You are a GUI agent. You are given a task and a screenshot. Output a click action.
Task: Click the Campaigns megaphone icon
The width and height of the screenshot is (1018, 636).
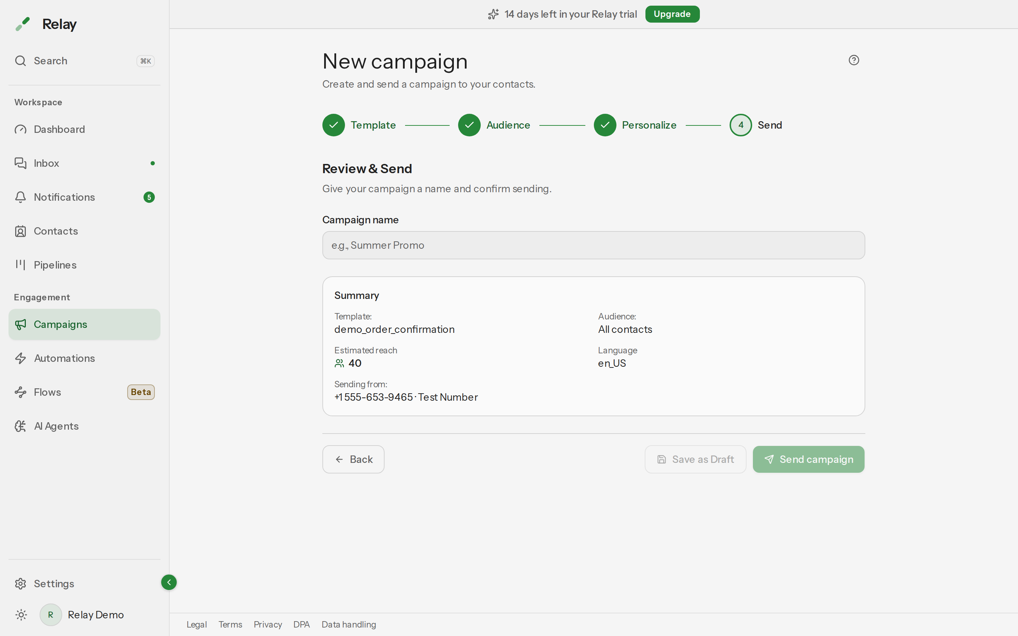coord(21,324)
